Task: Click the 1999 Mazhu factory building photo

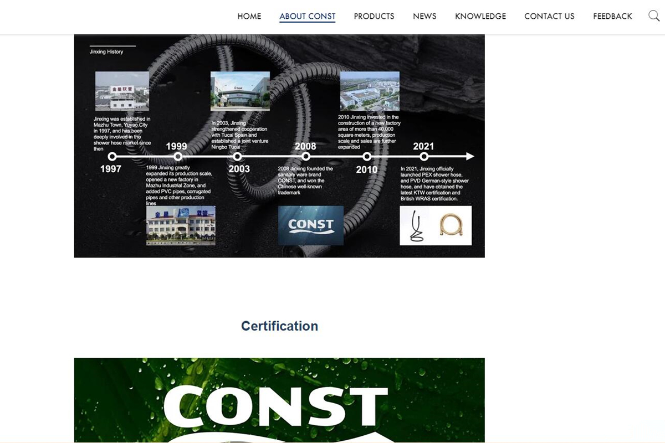Action: pos(181,225)
